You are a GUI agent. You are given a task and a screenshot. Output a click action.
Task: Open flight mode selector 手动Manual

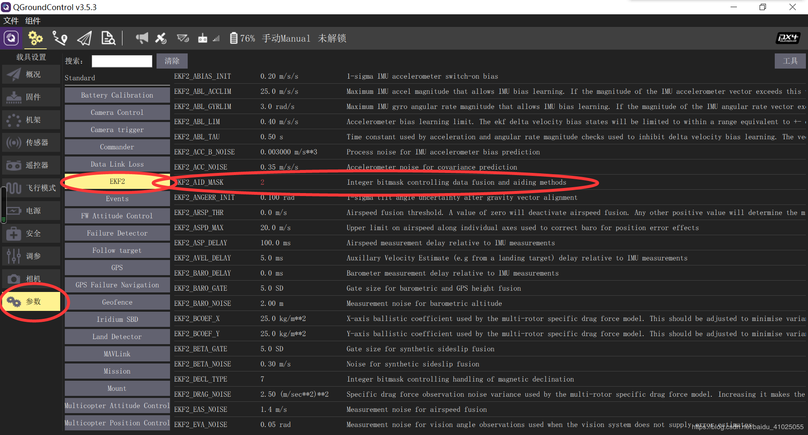coord(286,38)
